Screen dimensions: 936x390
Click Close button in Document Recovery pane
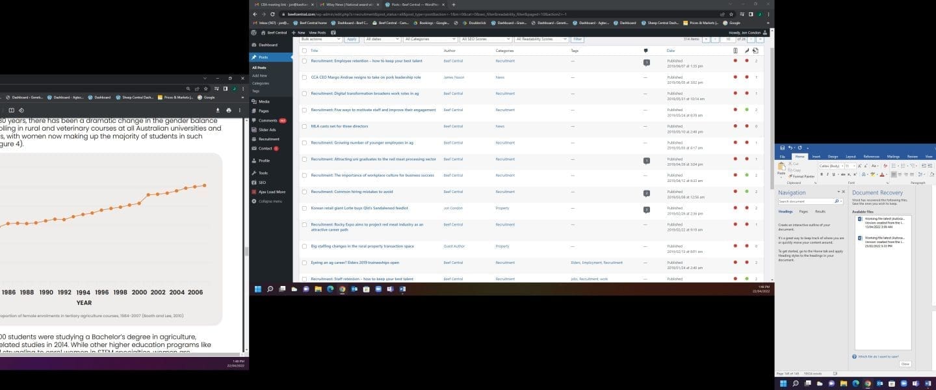(x=905, y=364)
